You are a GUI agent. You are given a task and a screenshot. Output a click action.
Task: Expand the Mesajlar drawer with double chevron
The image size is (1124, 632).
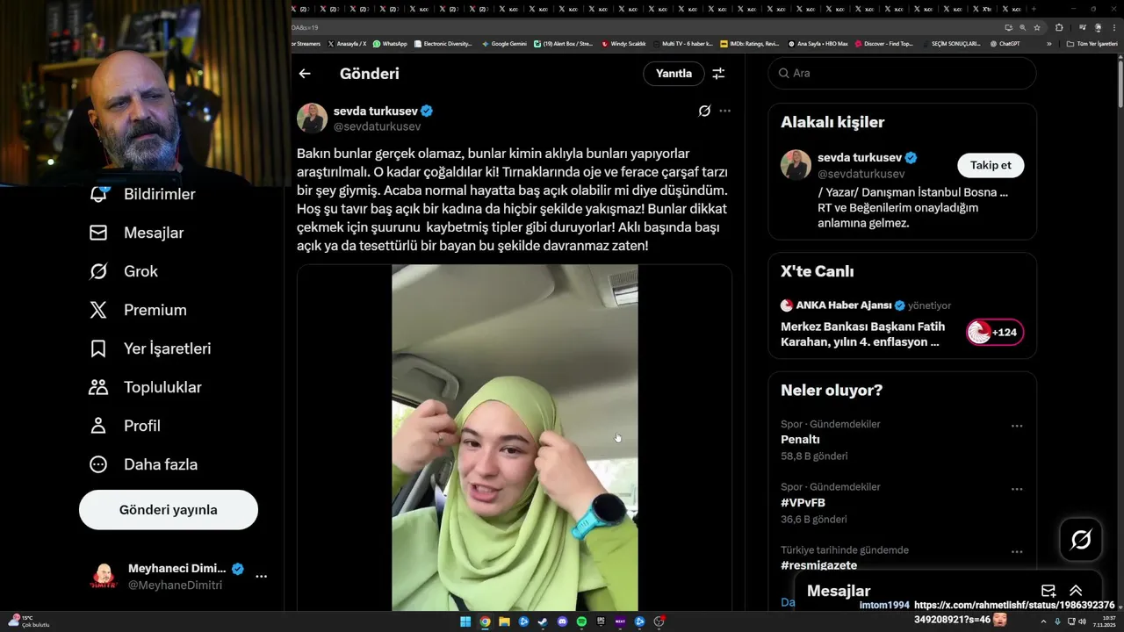tap(1076, 591)
